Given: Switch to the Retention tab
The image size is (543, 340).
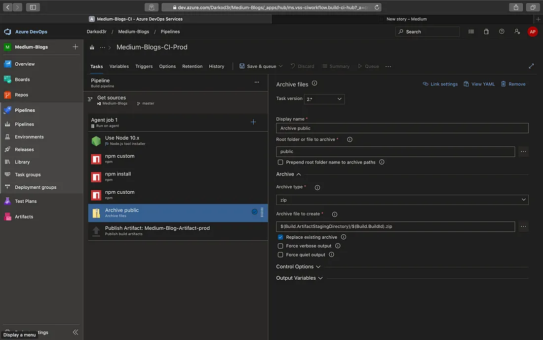Looking at the screenshot, I should point(192,66).
